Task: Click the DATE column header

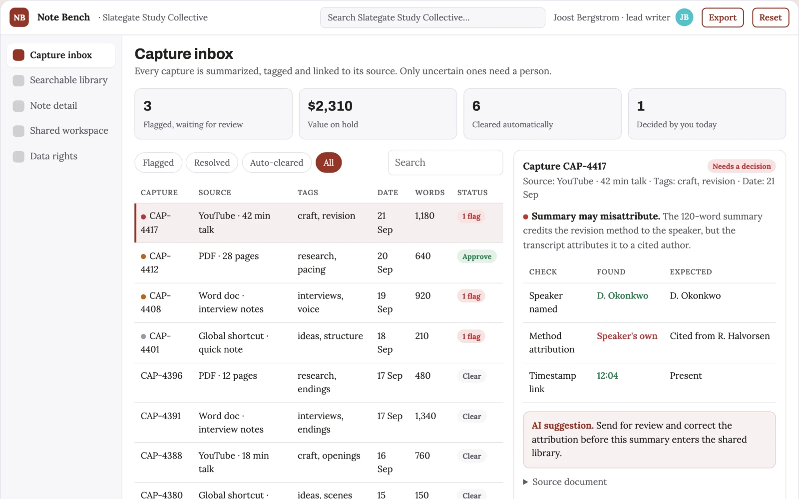Action: pyautogui.click(x=388, y=193)
